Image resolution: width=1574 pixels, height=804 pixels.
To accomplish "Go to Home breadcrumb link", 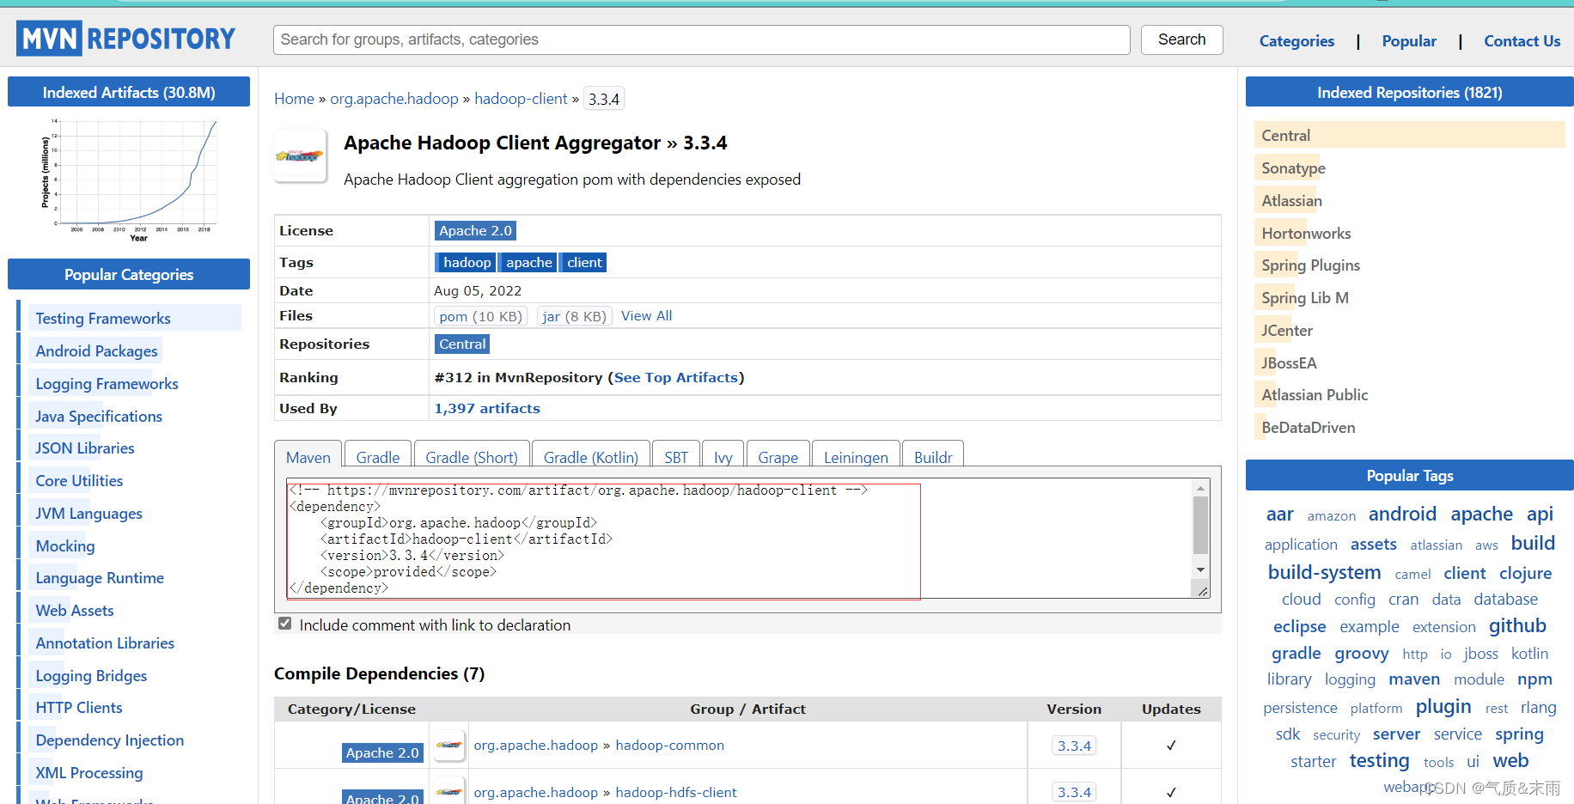I will [x=294, y=99].
